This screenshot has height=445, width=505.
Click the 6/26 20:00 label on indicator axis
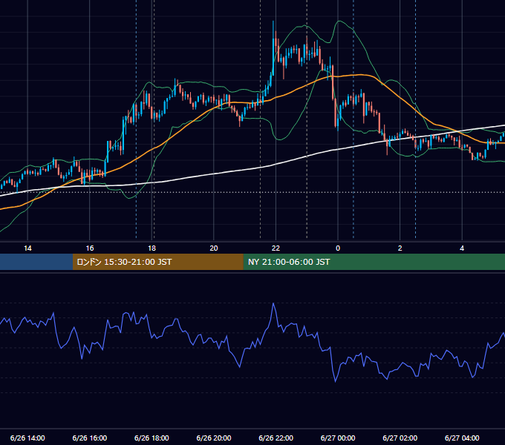tap(214, 438)
